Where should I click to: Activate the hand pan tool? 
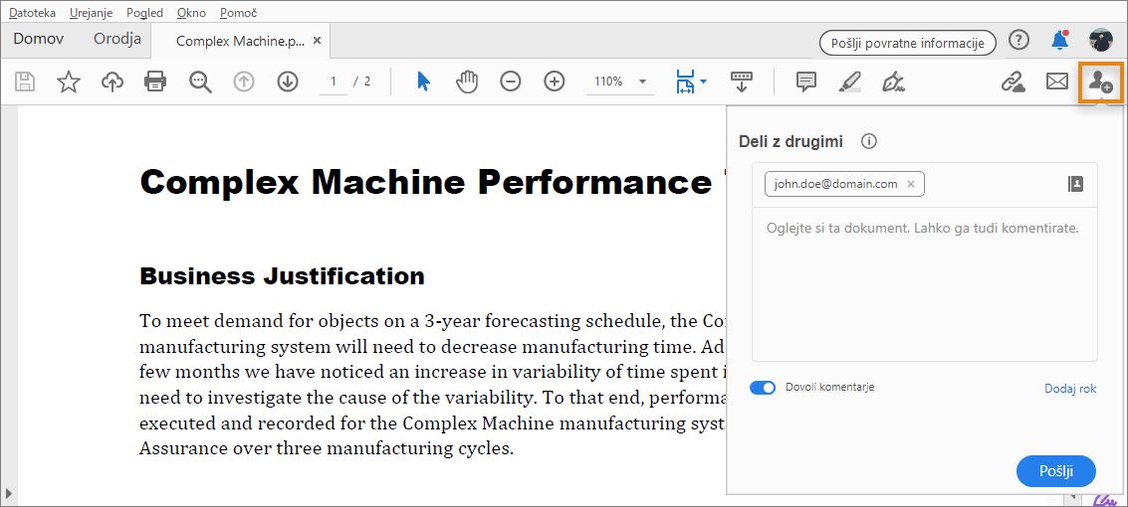pos(467,82)
